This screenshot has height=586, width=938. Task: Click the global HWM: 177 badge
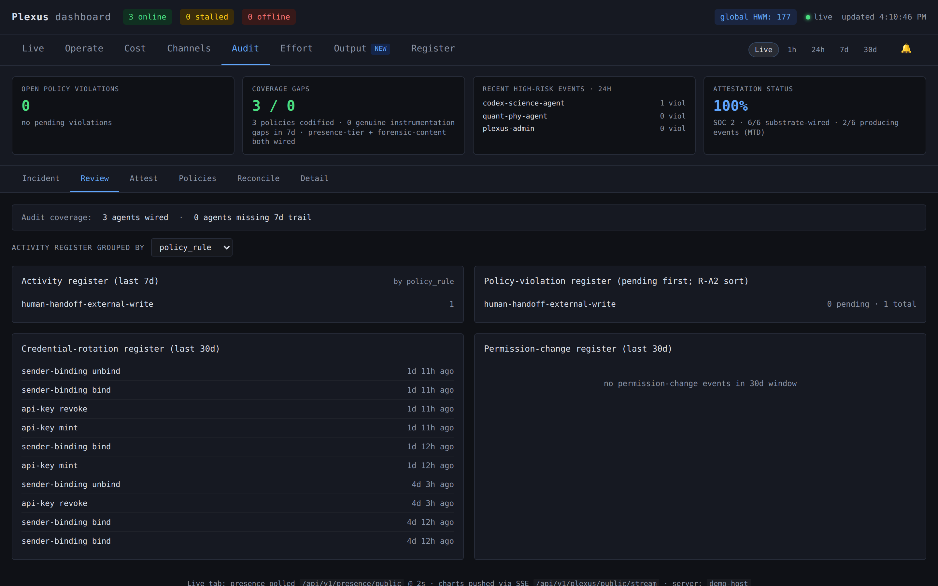click(x=755, y=17)
